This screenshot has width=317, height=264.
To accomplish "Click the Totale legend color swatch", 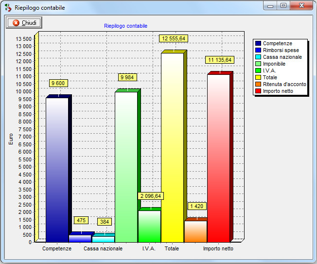I will click(258, 77).
